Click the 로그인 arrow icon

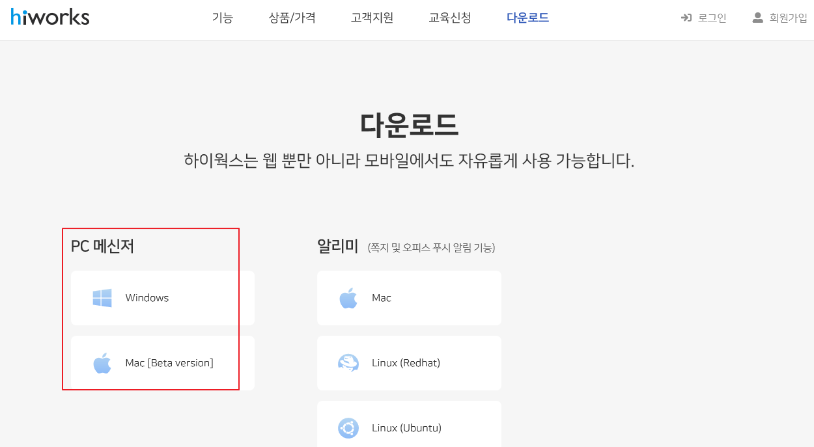point(686,18)
